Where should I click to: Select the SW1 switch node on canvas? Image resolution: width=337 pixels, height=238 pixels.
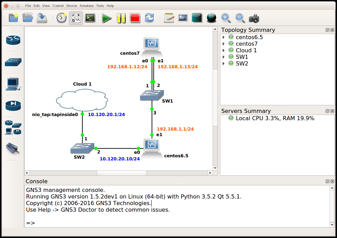pos(152,95)
